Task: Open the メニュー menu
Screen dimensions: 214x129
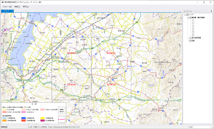Action: (7, 6)
